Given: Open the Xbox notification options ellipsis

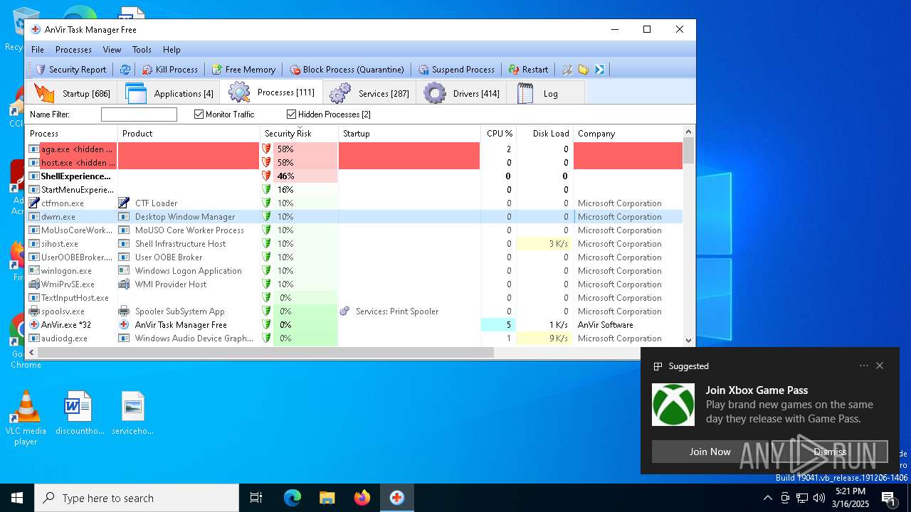Looking at the screenshot, I should [x=864, y=366].
